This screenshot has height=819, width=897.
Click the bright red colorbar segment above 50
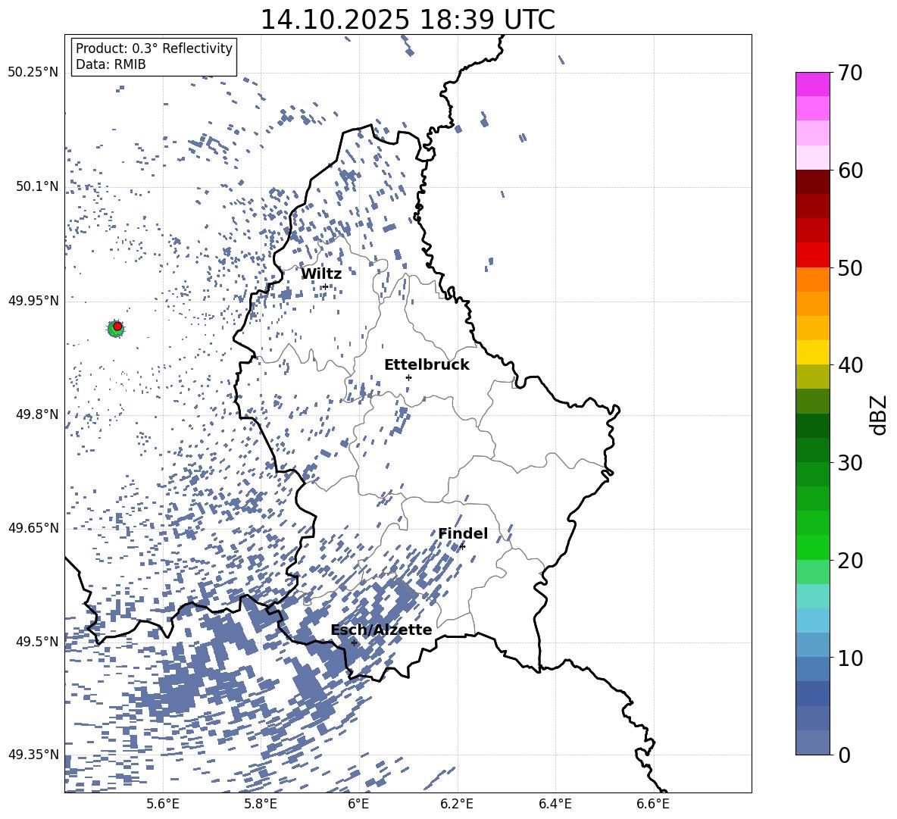812,255
